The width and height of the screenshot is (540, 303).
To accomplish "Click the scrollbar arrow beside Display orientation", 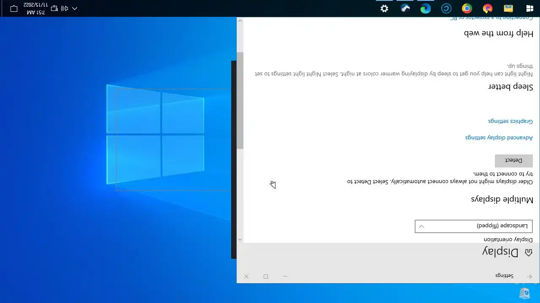I will pyautogui.click(x=240, y=239).
